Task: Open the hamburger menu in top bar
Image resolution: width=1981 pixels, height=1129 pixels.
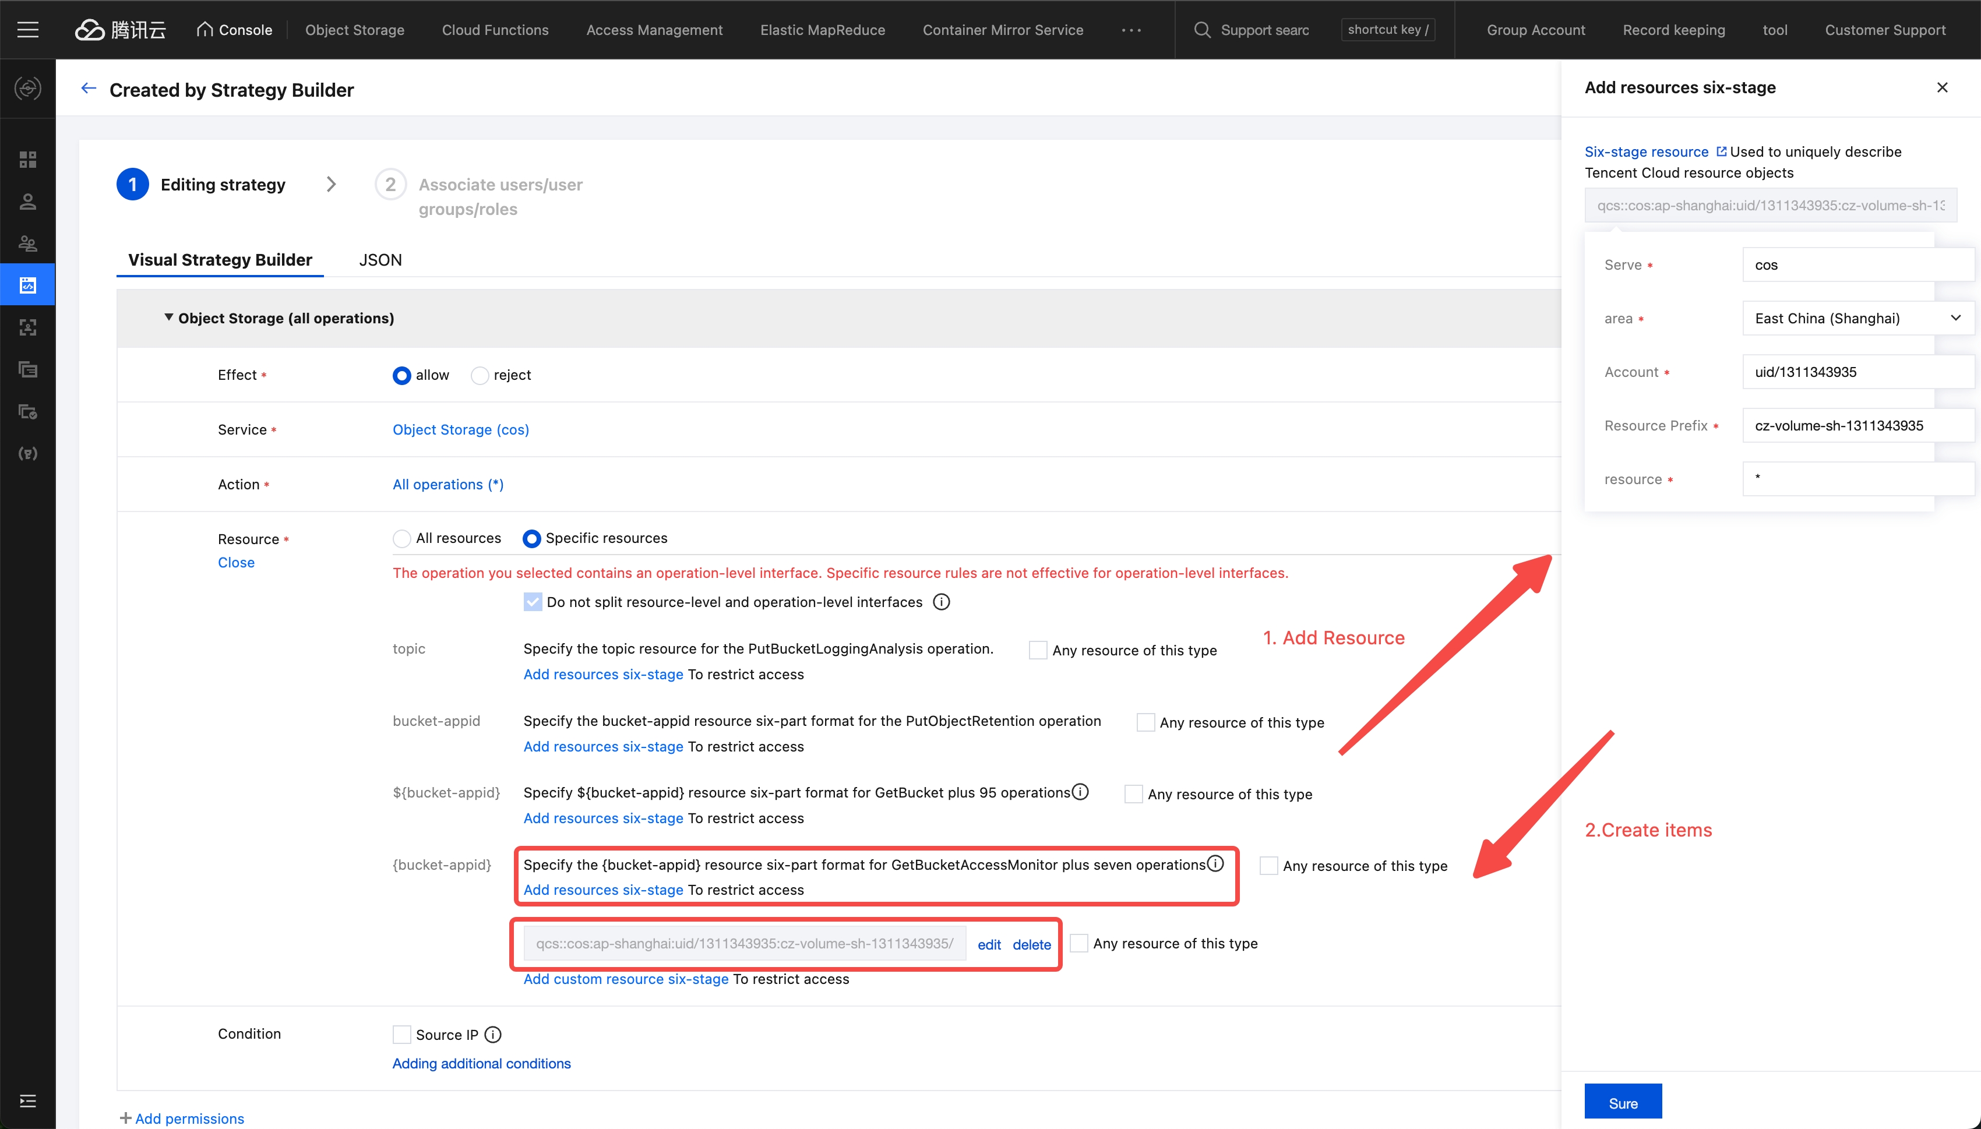Action: click(28, 30)
